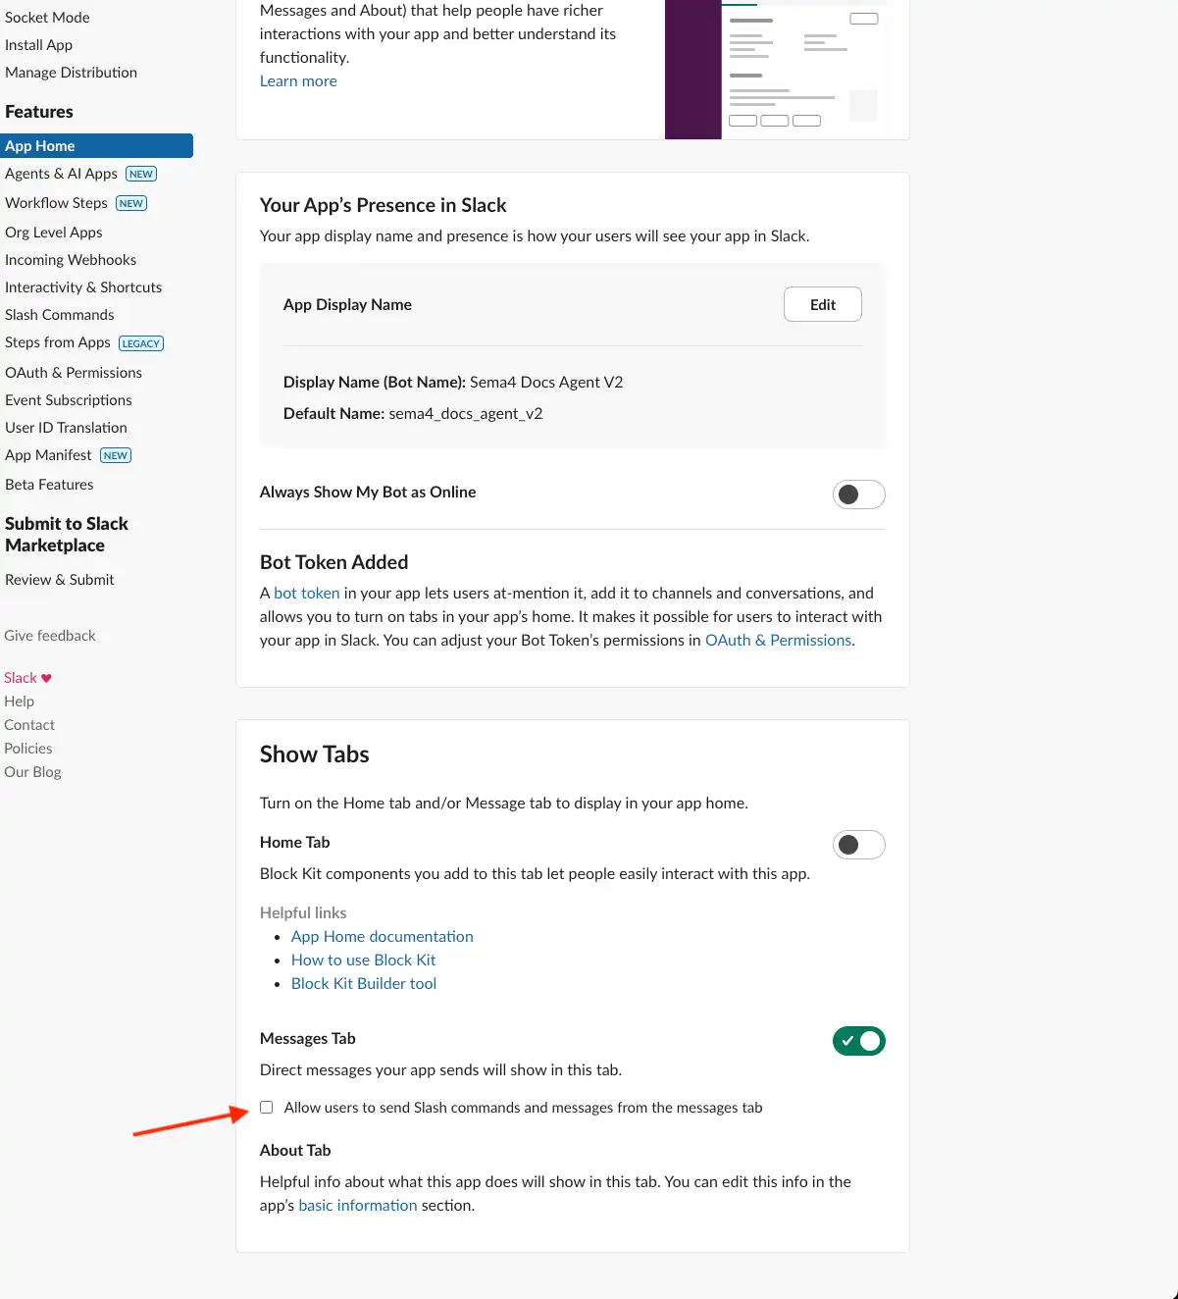Open How to use Block Kit link

click(363, 961)
